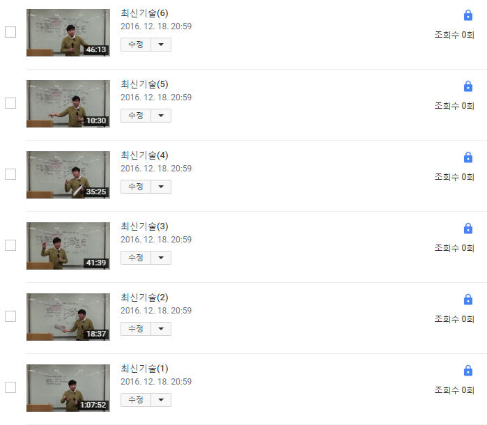Select the checkbox for 최신기술(6)
Image resolution: width=487 pixels, height=425 pixels.
pyautogui.click(x=10, y=32)
